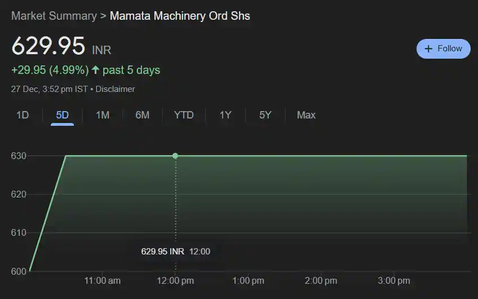Select the YTD time range tab
478x299 pixels.
coord(184,115)
